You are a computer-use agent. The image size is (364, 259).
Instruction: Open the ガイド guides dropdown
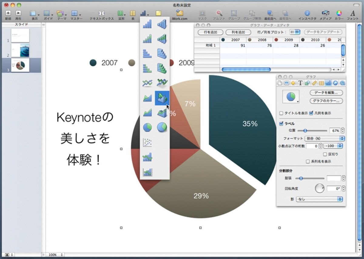(48, 13)
